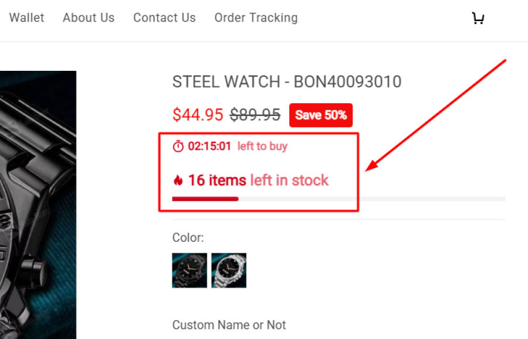The image size is (528, 339).
Task: Click the 'Custom Name or Not' label
Action: pyautogui.click(x=229, y=325)
